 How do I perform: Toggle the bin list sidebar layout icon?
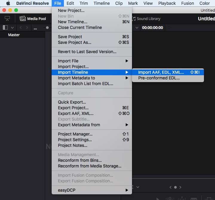[5, 27]
